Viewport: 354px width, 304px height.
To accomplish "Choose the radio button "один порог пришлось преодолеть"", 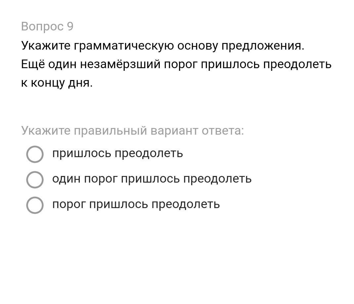I will (x=35, y=180).
